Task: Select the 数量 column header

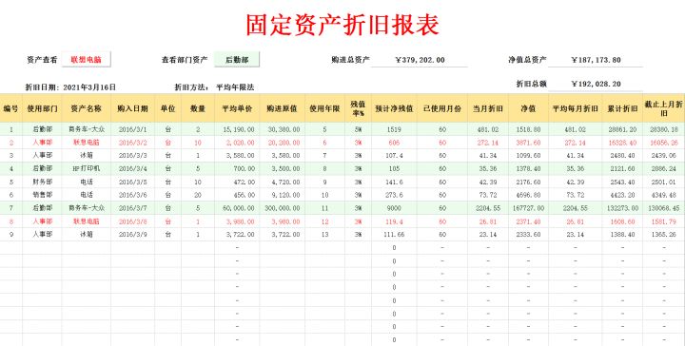Action: pyautogui.click(x=198, y=108)
